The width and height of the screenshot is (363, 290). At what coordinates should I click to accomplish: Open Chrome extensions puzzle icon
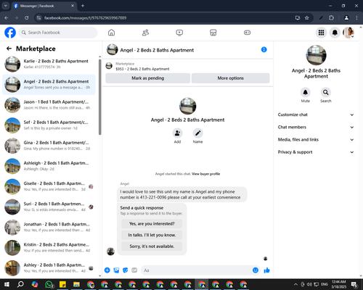click(x=331, y=18)
